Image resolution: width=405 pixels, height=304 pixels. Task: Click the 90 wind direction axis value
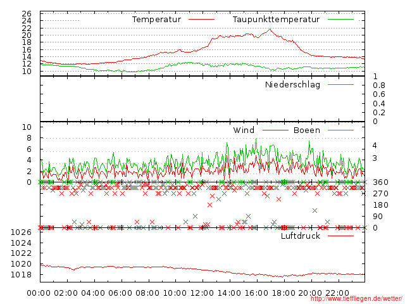pyautogui.click(x=378, y=217)
